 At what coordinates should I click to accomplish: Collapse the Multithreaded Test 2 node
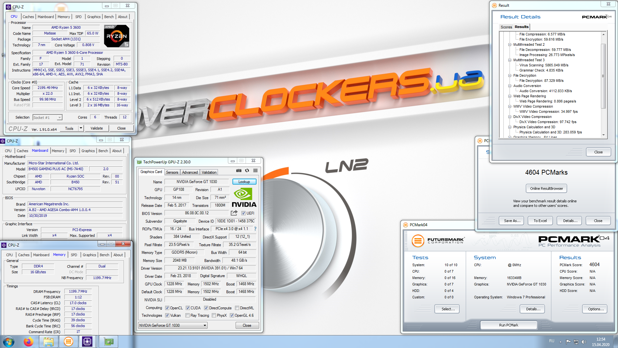coord(510,45)
